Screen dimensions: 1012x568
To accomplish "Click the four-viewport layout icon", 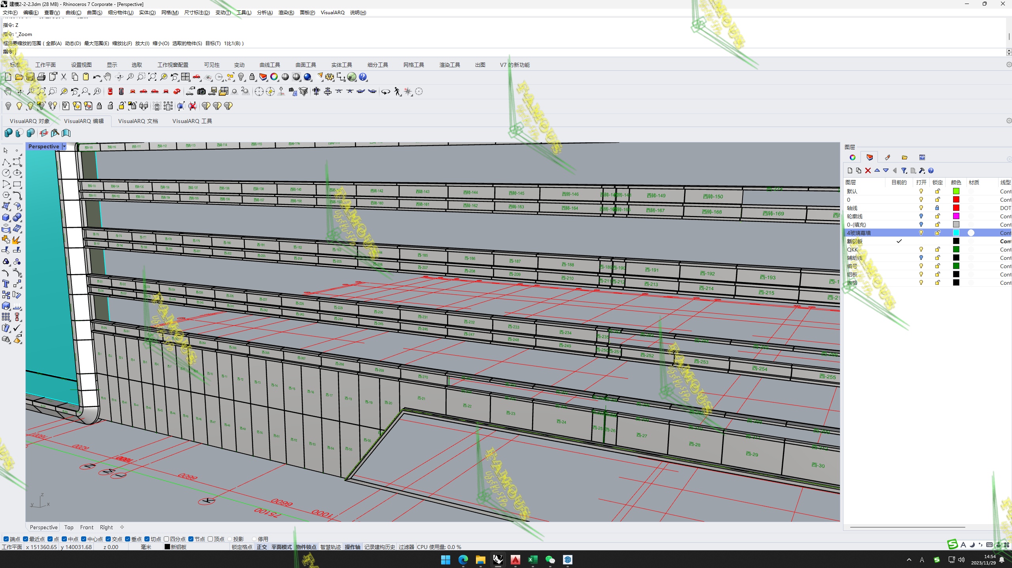I will pos(186,77).
